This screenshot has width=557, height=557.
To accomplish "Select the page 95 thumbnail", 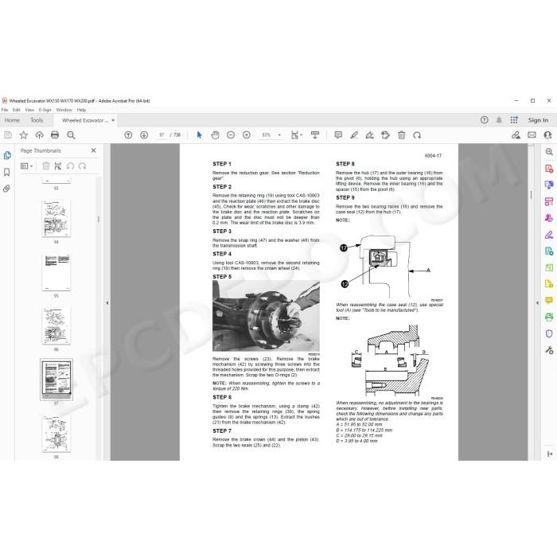I will [56, 272].
